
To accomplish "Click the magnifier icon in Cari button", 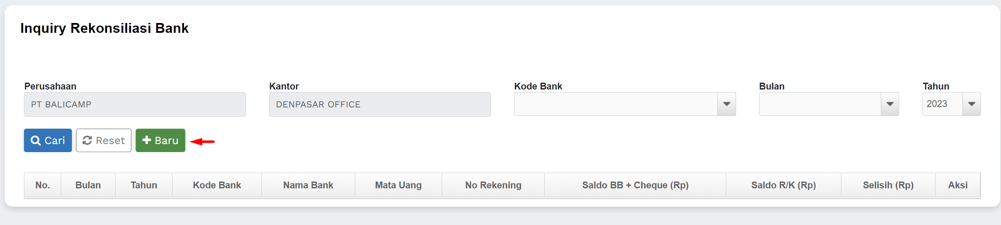I will tap(36, 141).
